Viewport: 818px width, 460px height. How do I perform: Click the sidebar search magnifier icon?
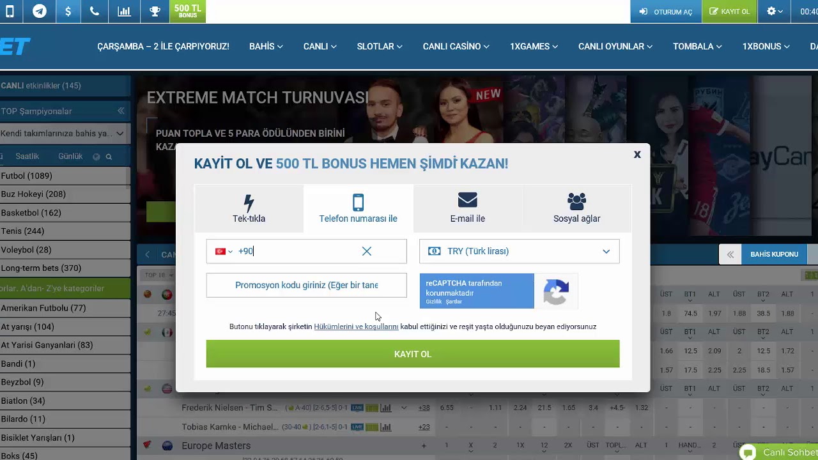pyautogui.click(x=109, y=157)
